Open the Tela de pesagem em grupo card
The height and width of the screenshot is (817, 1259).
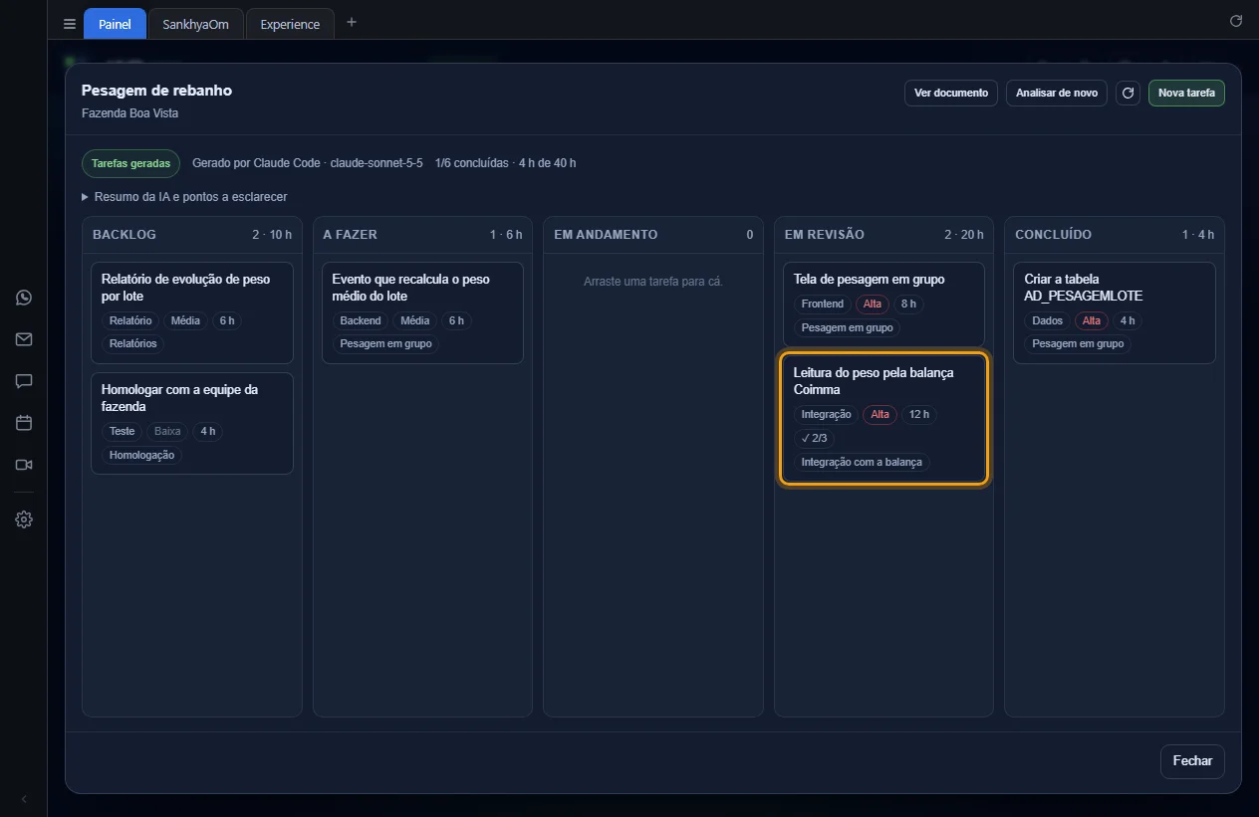tap(883, 304)
